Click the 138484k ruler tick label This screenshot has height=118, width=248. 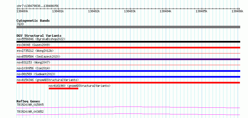click(x=166, y=11)
